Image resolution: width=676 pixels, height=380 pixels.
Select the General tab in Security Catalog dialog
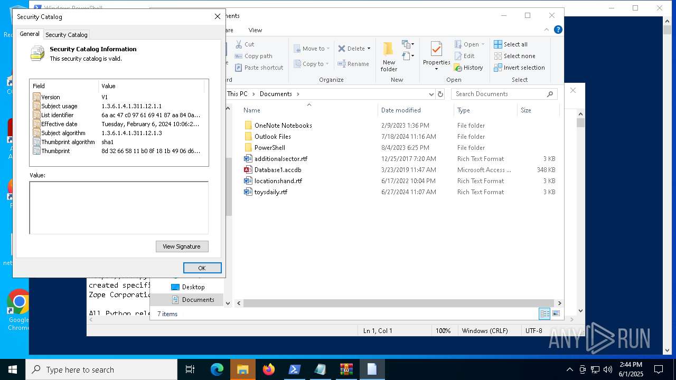coord(30,34)
